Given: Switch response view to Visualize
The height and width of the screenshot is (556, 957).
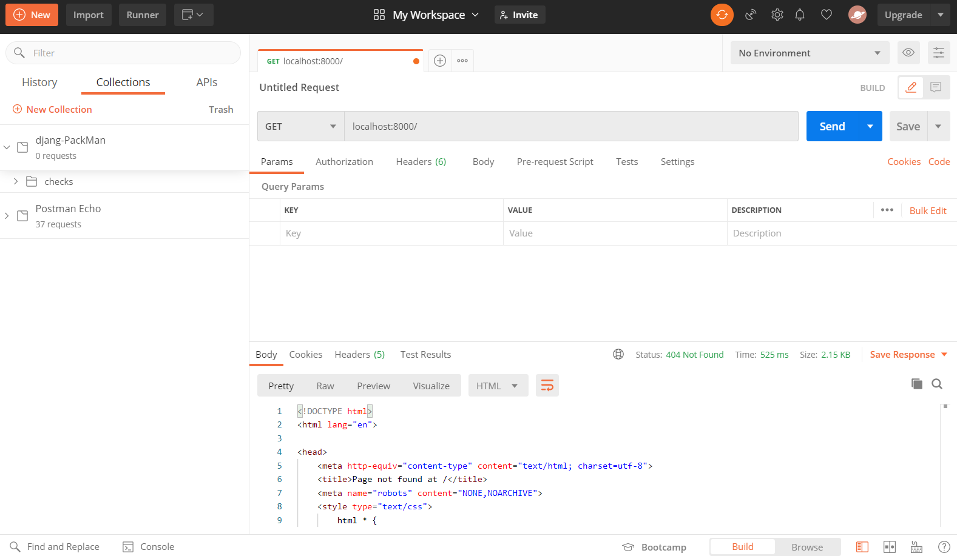Looking at the screenshot, I should click(431, 386).
